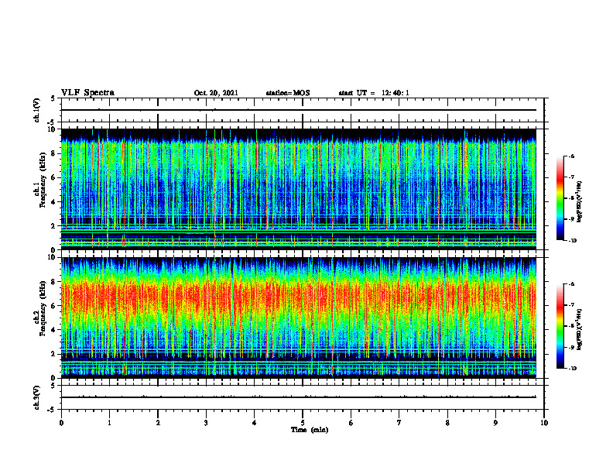Click the ch.2 spectrogram color scale bar

[560, 326]
